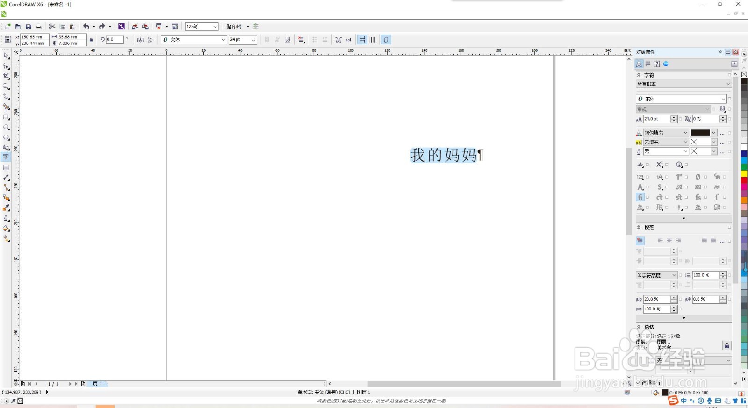Open the zoom level 125% dropdown
This screenshot has width=748, height=408.
[215, 27]
